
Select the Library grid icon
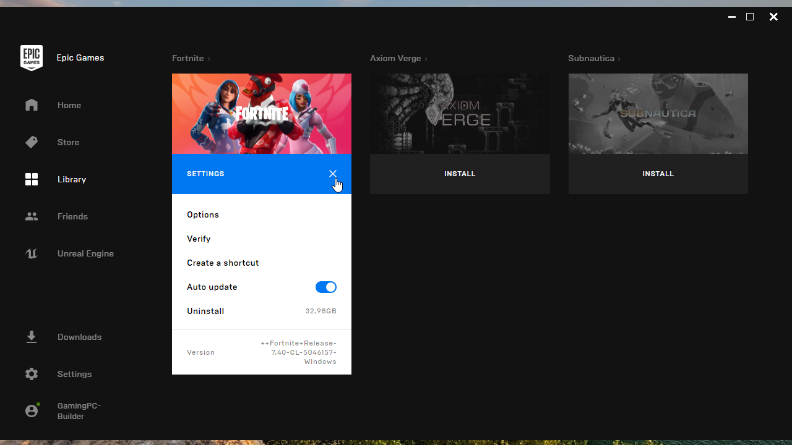pos(32,179)
